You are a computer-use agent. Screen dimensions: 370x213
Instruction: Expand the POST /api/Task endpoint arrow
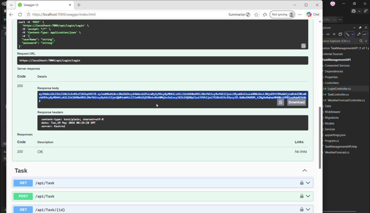[x=308, y=196]
